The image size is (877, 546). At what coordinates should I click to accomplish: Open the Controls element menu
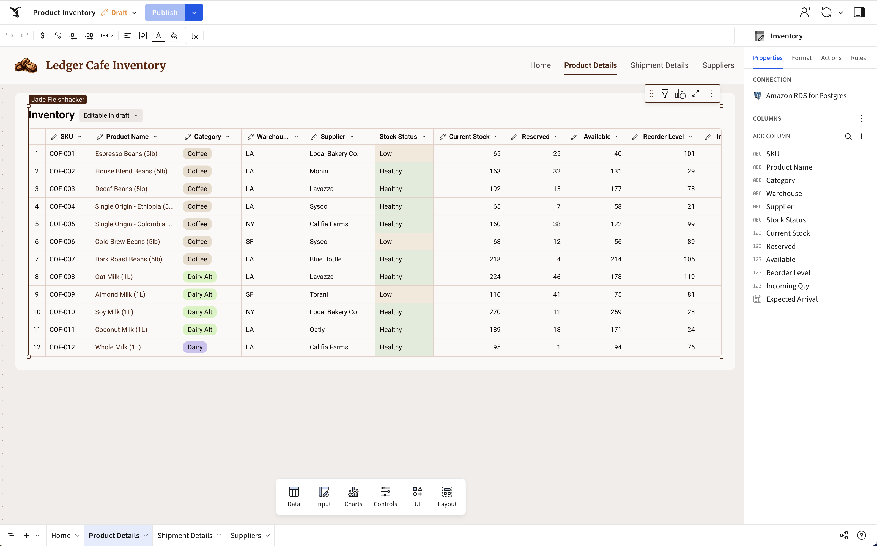[385, 496]
